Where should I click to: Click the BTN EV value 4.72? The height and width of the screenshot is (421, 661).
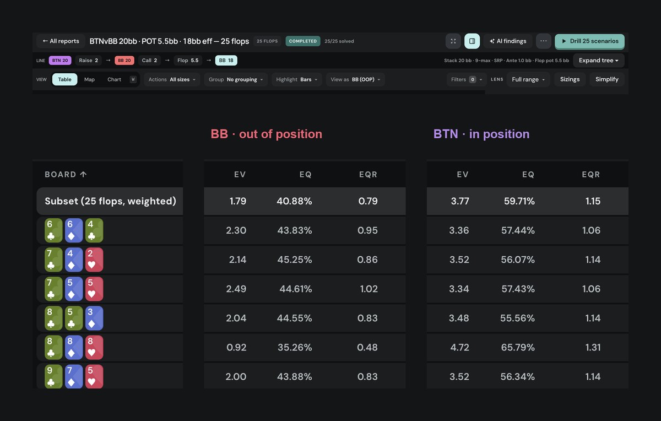tap(459, 347)
